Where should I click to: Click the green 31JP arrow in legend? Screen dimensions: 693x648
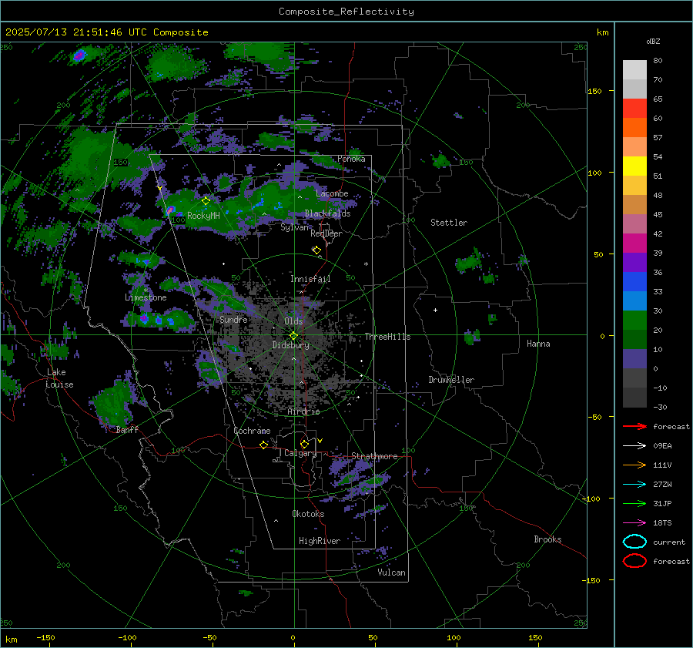click(x=634, y=503)
